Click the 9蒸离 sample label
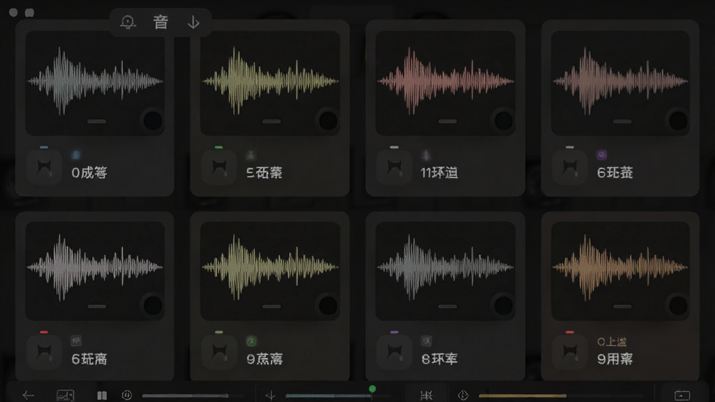The width and height of the screenshot is (715, 402). click(265, 359)
